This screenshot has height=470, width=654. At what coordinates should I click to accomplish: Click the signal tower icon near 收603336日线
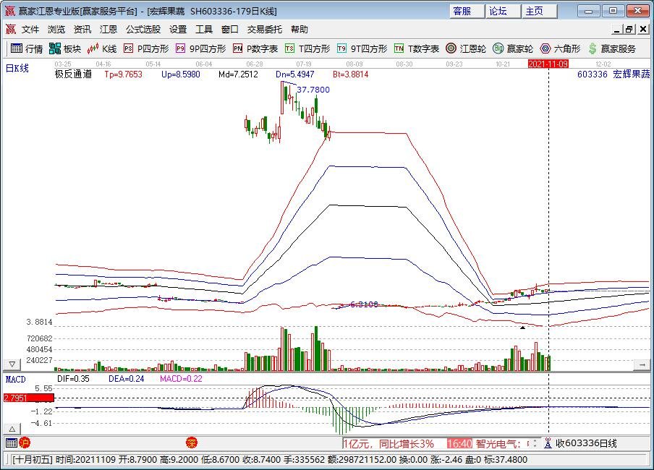pyautogui.click(x=548, y=443)
